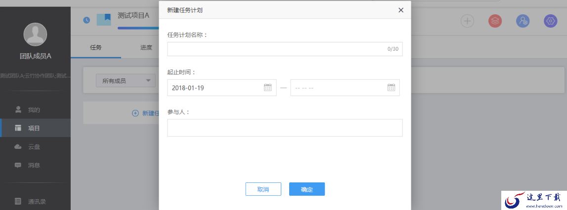Click the blue bookmark project icon
This screenshot has width=567, height=210.
point(104,20)
